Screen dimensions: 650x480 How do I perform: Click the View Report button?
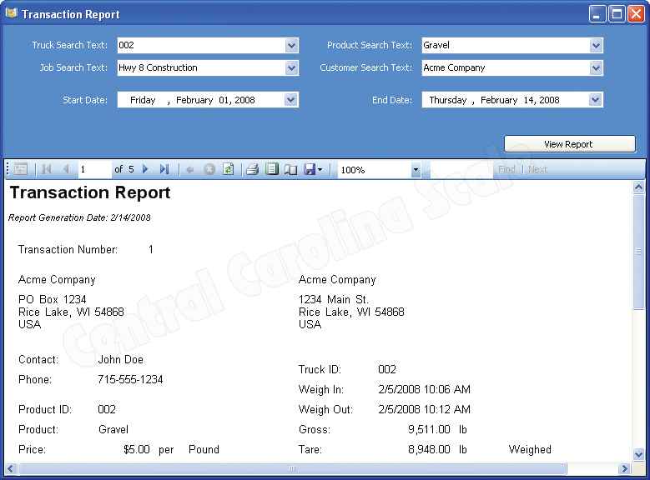click(x=570, y=144)
